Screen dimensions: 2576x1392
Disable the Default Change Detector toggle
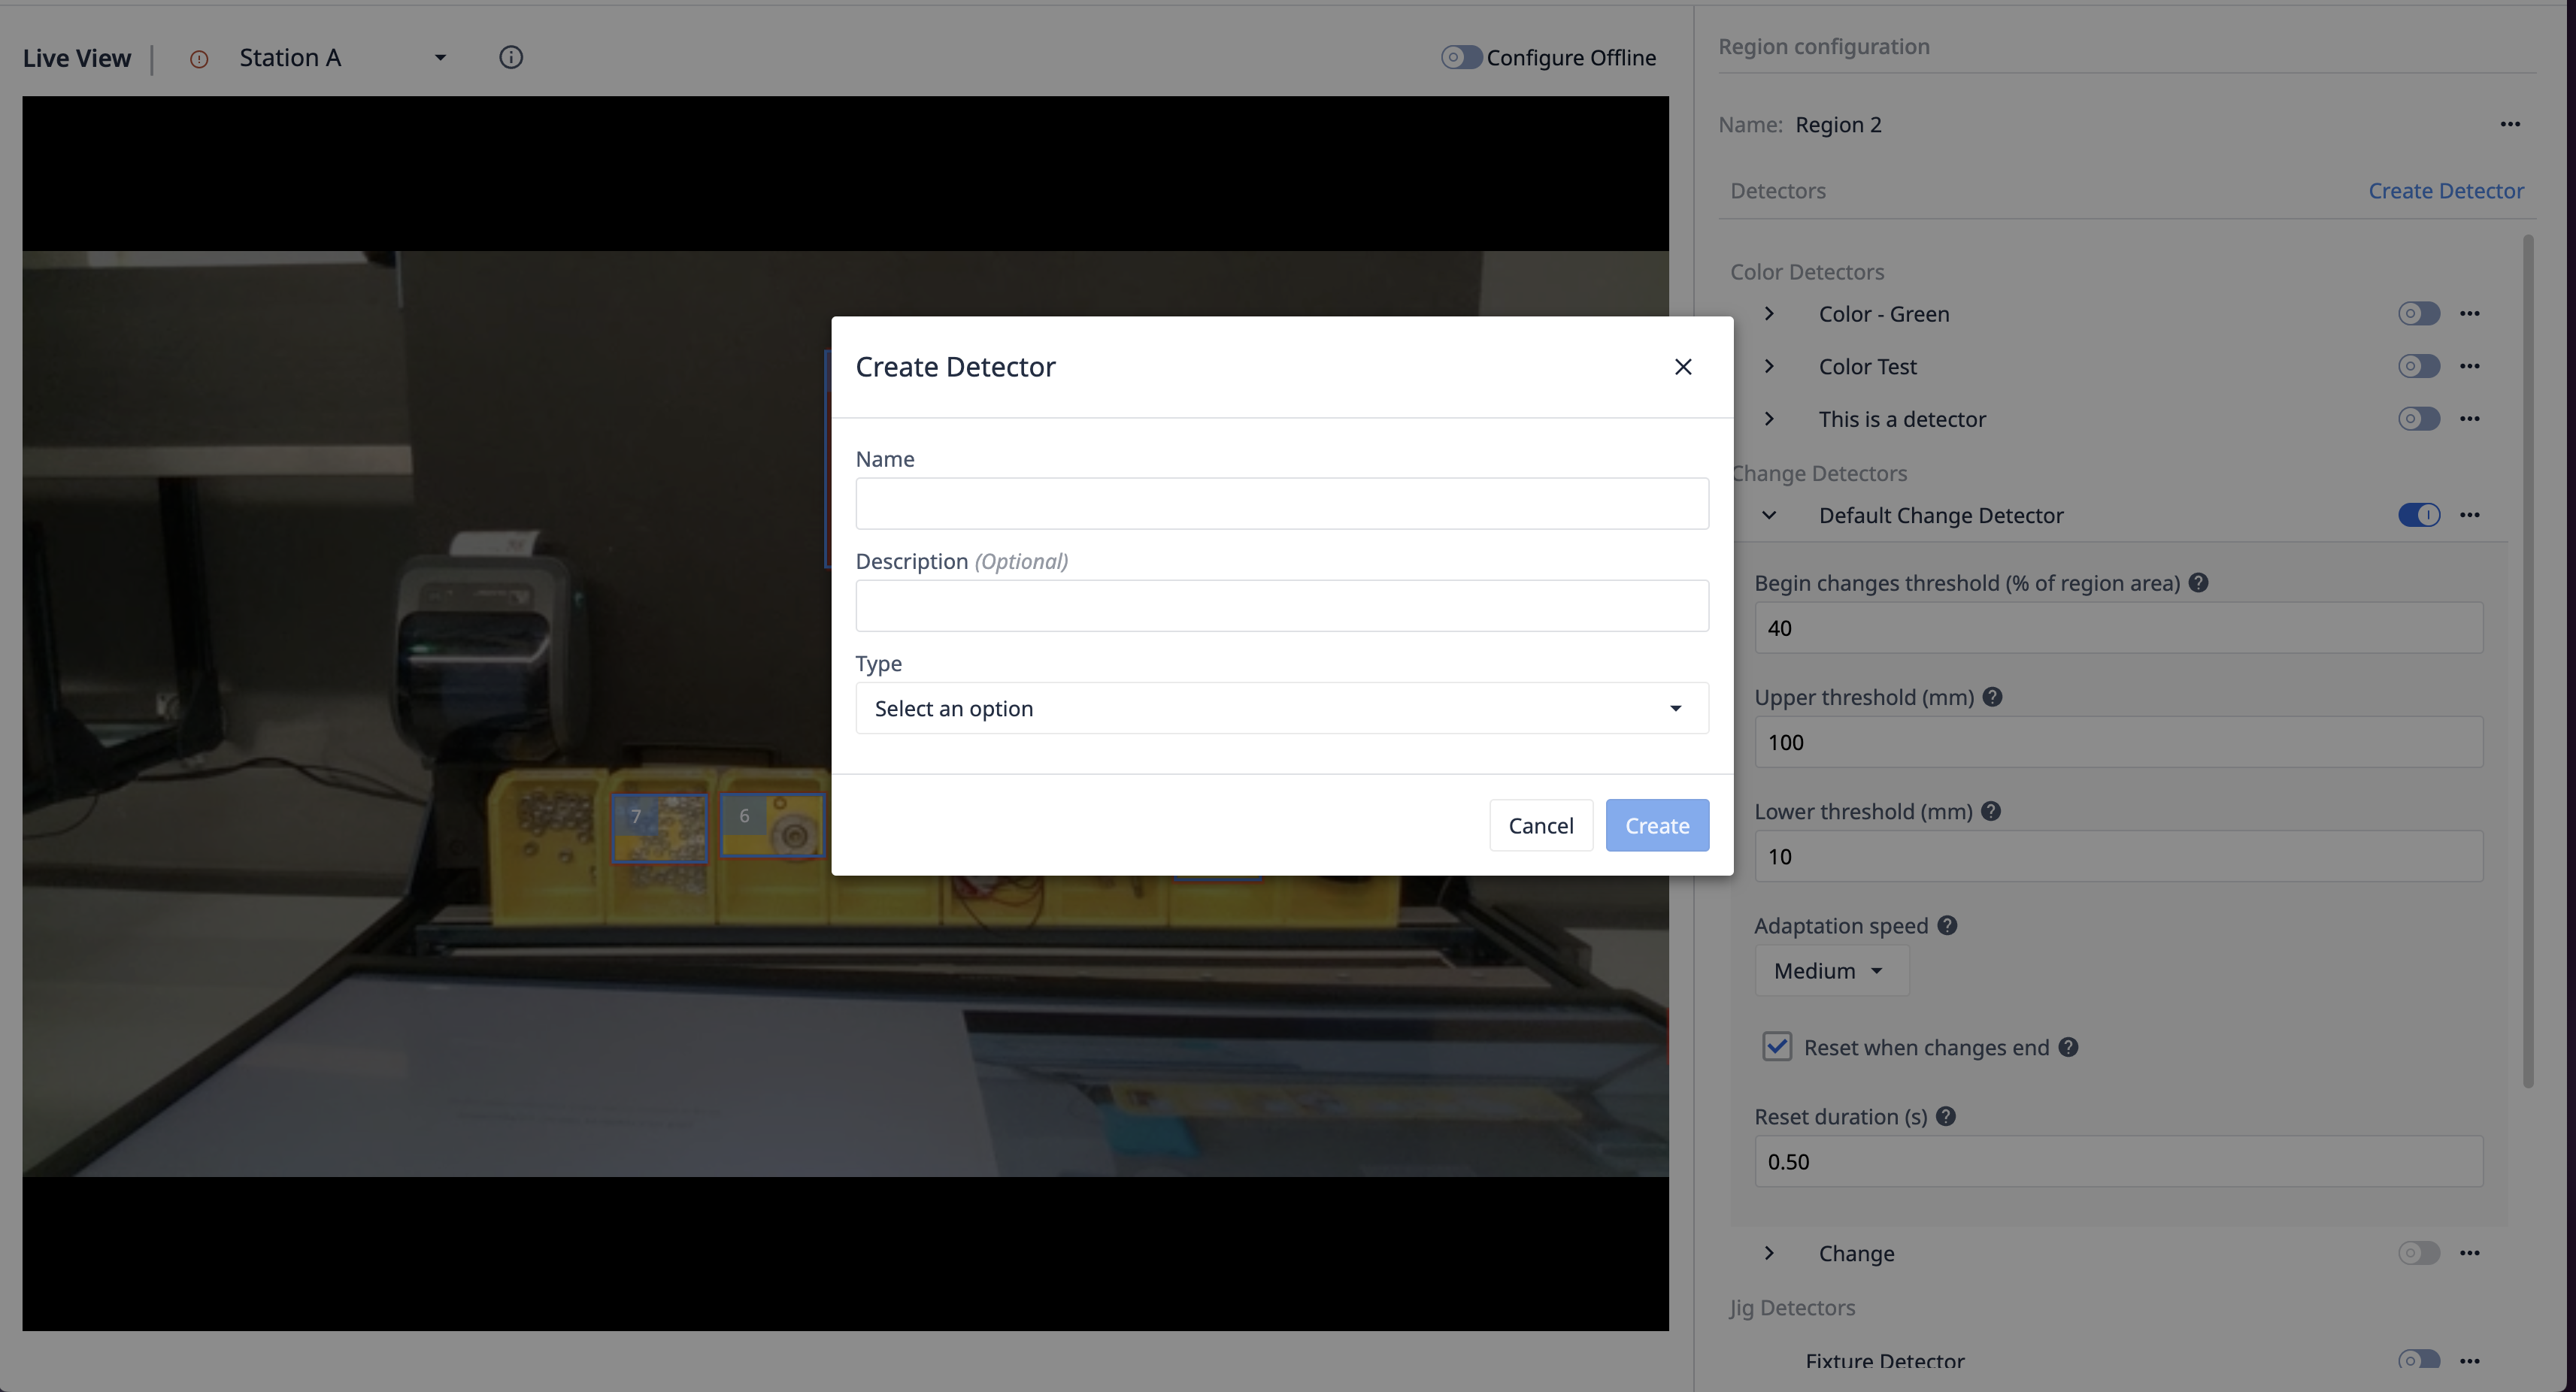tap(2419, 516)
